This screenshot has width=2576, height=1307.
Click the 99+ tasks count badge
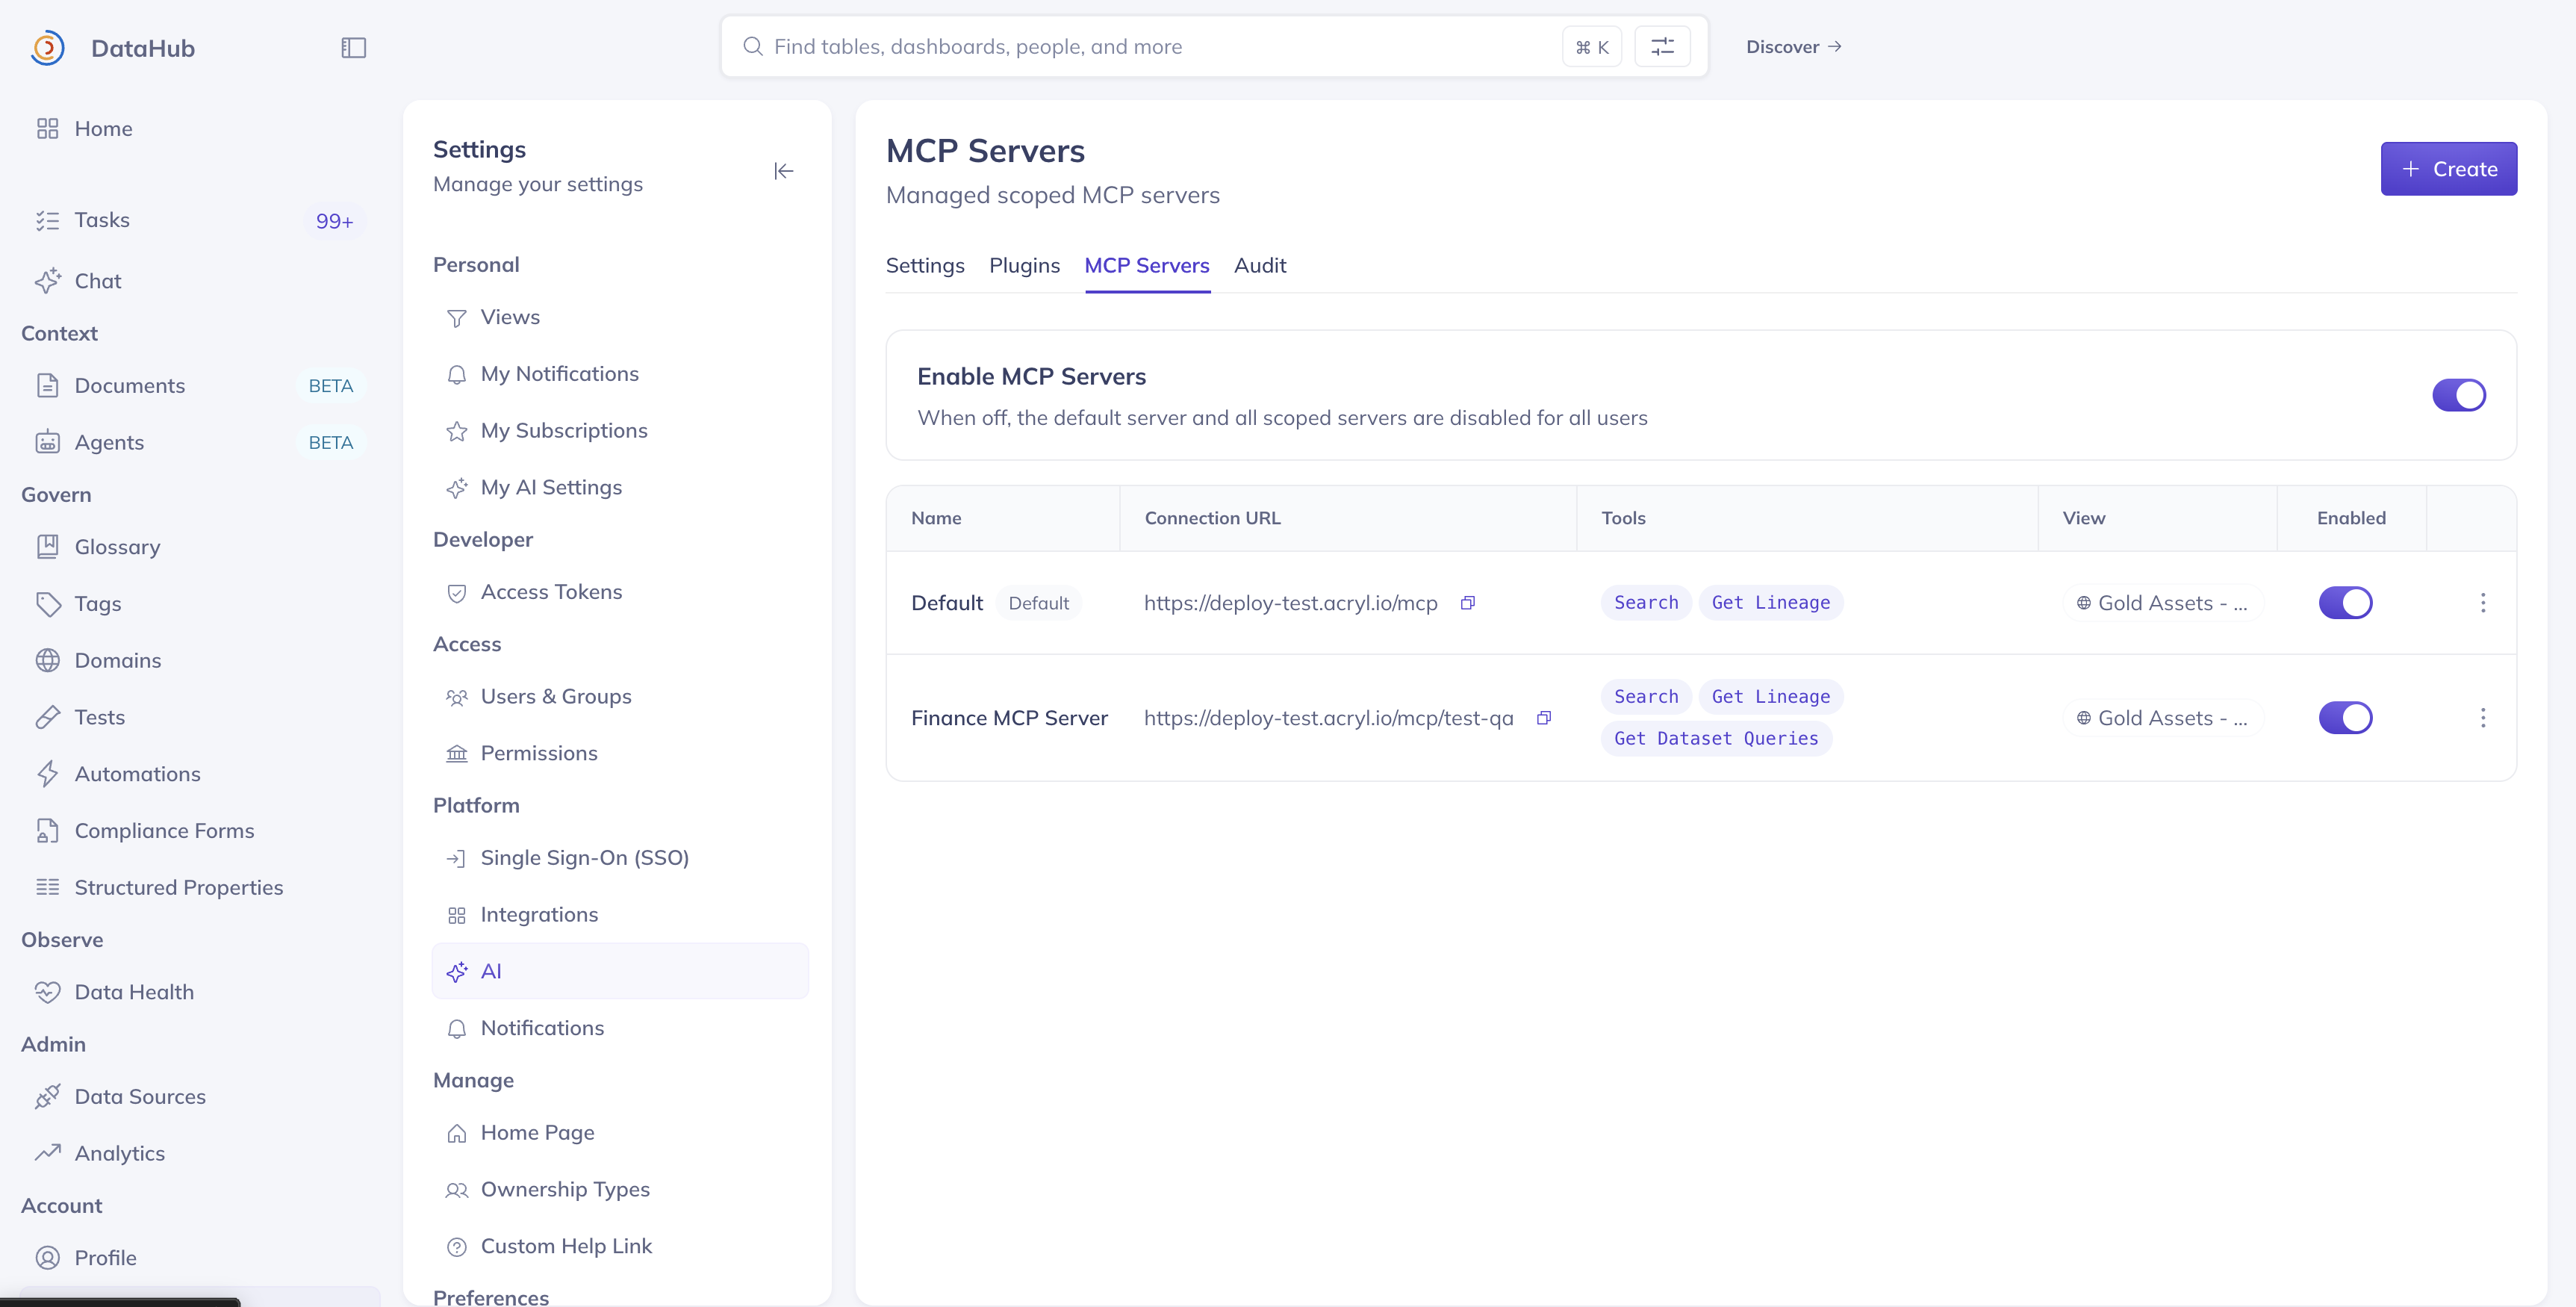coord(334,221)
